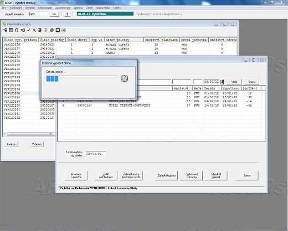Click the progress bar in calculation dialog
Viewport: 288px width, 231px height.
(82, 79)
